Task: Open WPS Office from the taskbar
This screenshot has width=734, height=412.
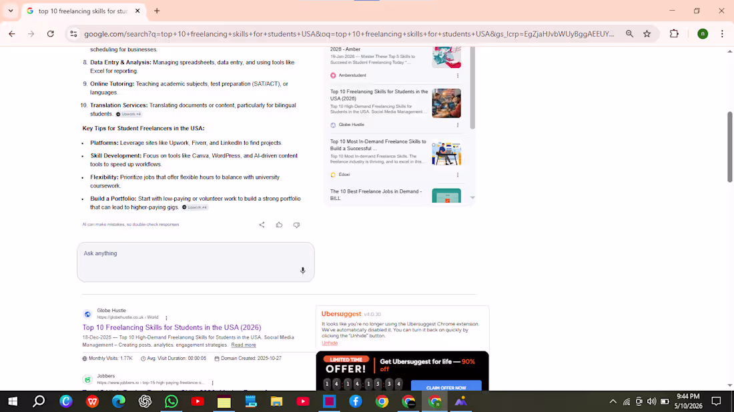Action: click(x=92, y=401)
